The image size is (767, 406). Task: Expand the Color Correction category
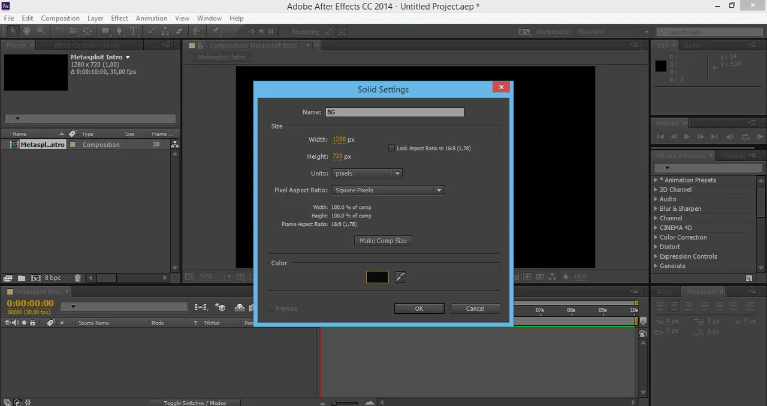tap(656, 237)
